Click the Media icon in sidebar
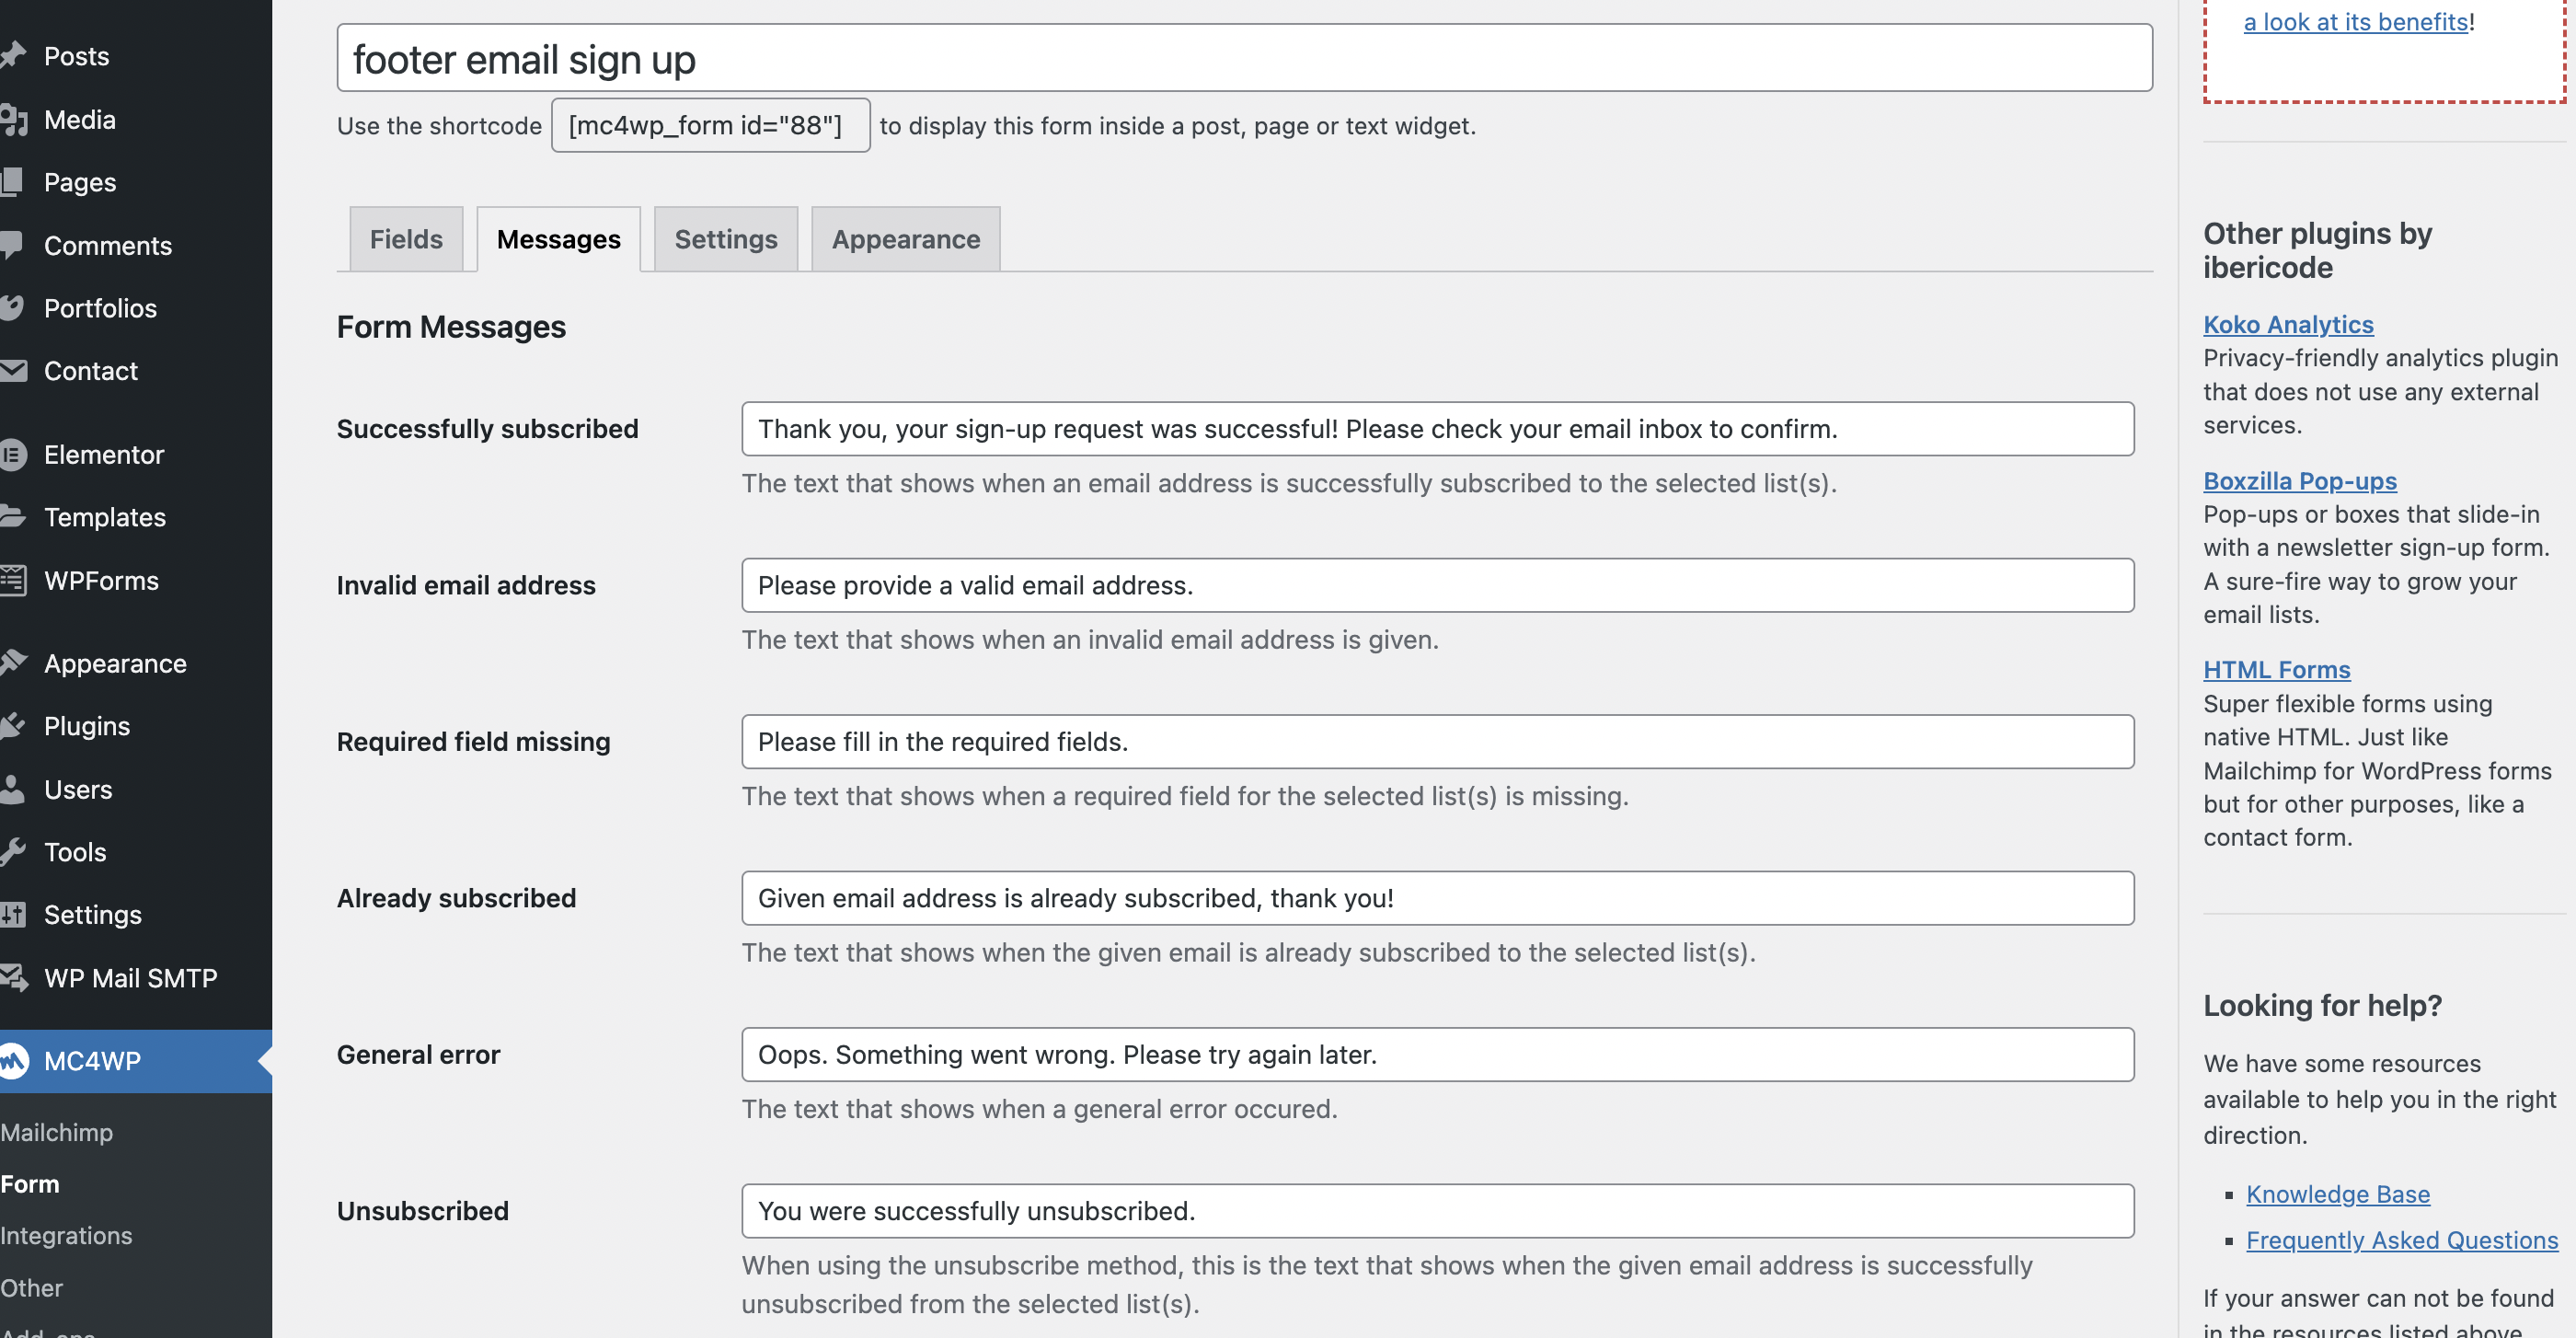This screenshot has width=2576, height=1338. point(12,120)
